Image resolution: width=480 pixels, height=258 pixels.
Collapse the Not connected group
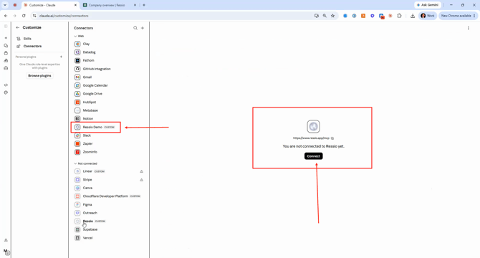tap(75, 163)
